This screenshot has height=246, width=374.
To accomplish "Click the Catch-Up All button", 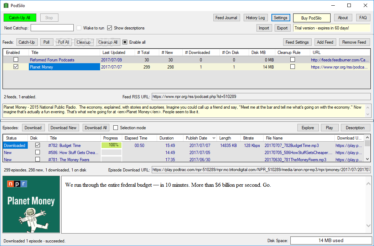I will coord(20,18).
